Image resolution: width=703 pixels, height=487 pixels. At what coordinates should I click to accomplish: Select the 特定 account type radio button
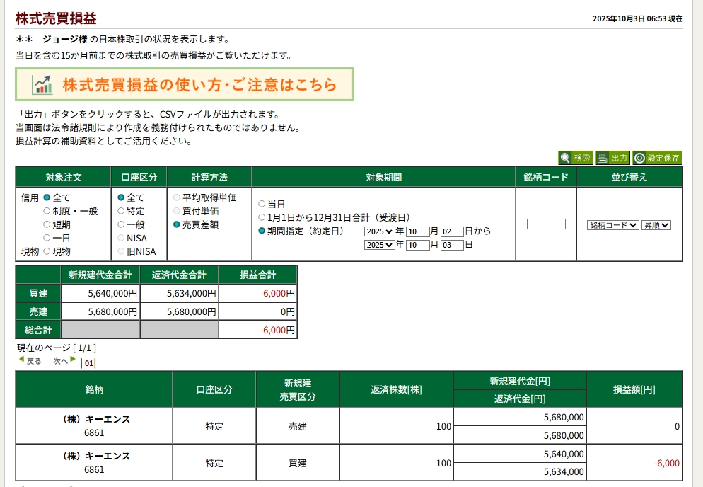(x=121, y=211)
